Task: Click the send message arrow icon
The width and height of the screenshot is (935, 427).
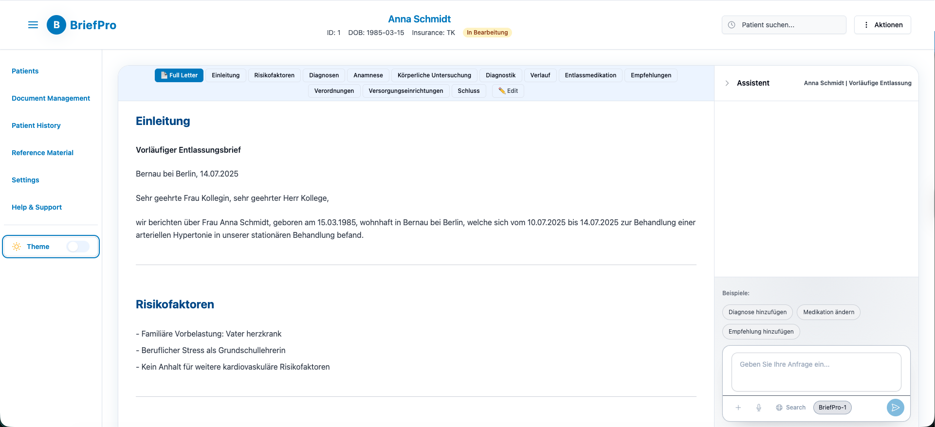Action: click(x=895, y=408)
